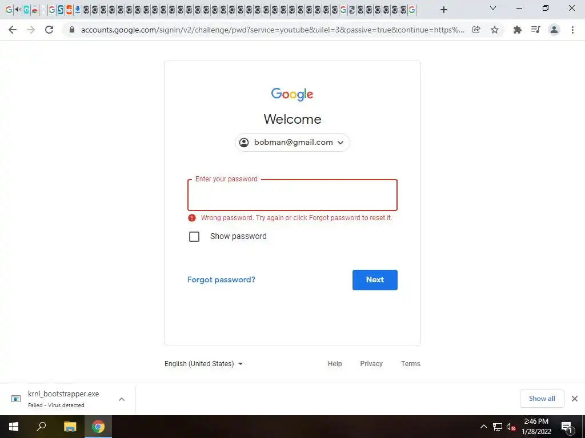This screenshot has width=585, height=438.
Task: Open the tab search chevron
Action: [x=493, y=8]
